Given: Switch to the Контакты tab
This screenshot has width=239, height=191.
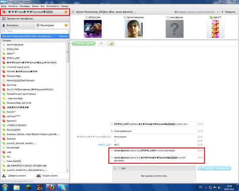Looking at the screenshot, I should (16, 25).
